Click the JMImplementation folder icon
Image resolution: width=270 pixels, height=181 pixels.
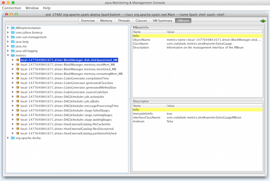coord(13,28)
